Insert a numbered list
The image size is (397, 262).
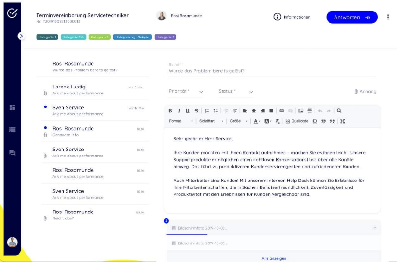click(207, 111)
